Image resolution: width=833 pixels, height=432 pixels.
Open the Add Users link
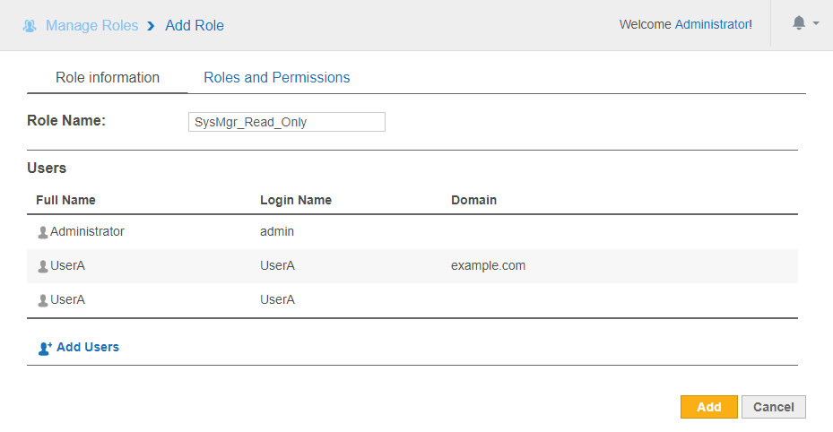click(87, 347)
